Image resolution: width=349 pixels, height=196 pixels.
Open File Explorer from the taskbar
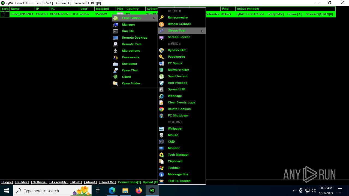point(125,191)
